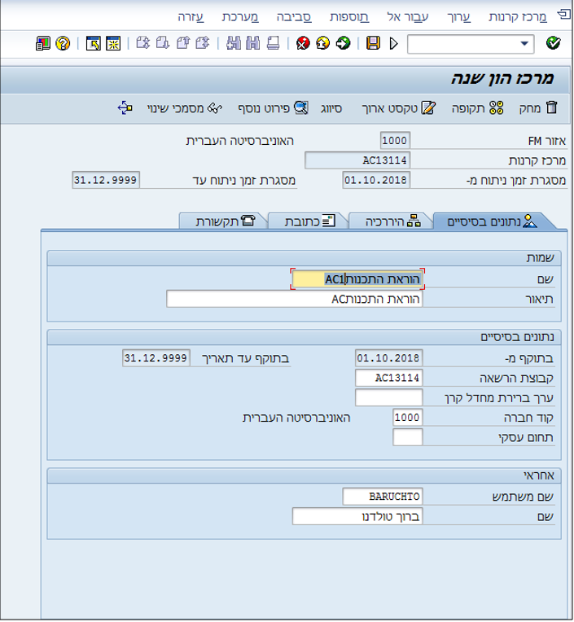The width and height of the screenshot is (574, 622).
Task: Open the סביבה menu
Action: (294, 17)
